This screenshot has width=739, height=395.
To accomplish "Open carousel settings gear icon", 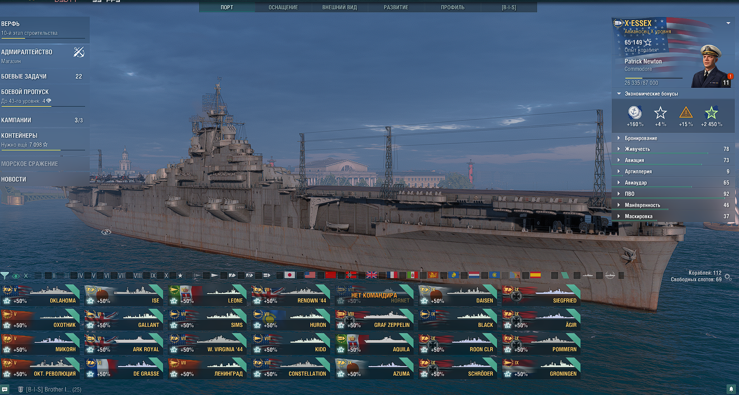I will click(728, 277).
